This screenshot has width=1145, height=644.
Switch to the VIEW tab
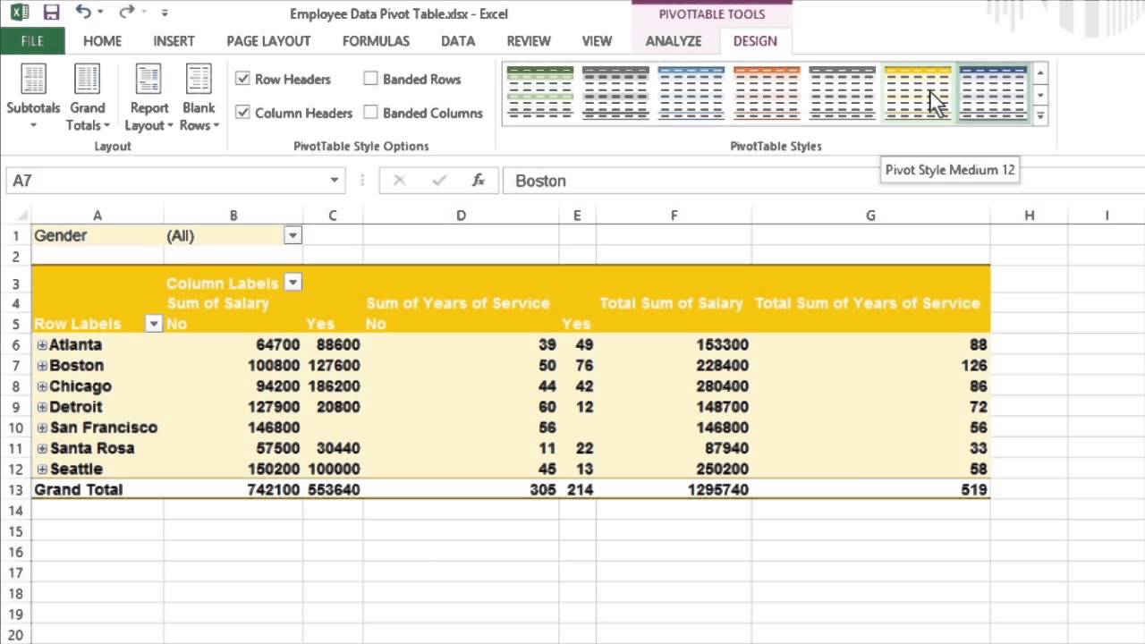point(597,41)
